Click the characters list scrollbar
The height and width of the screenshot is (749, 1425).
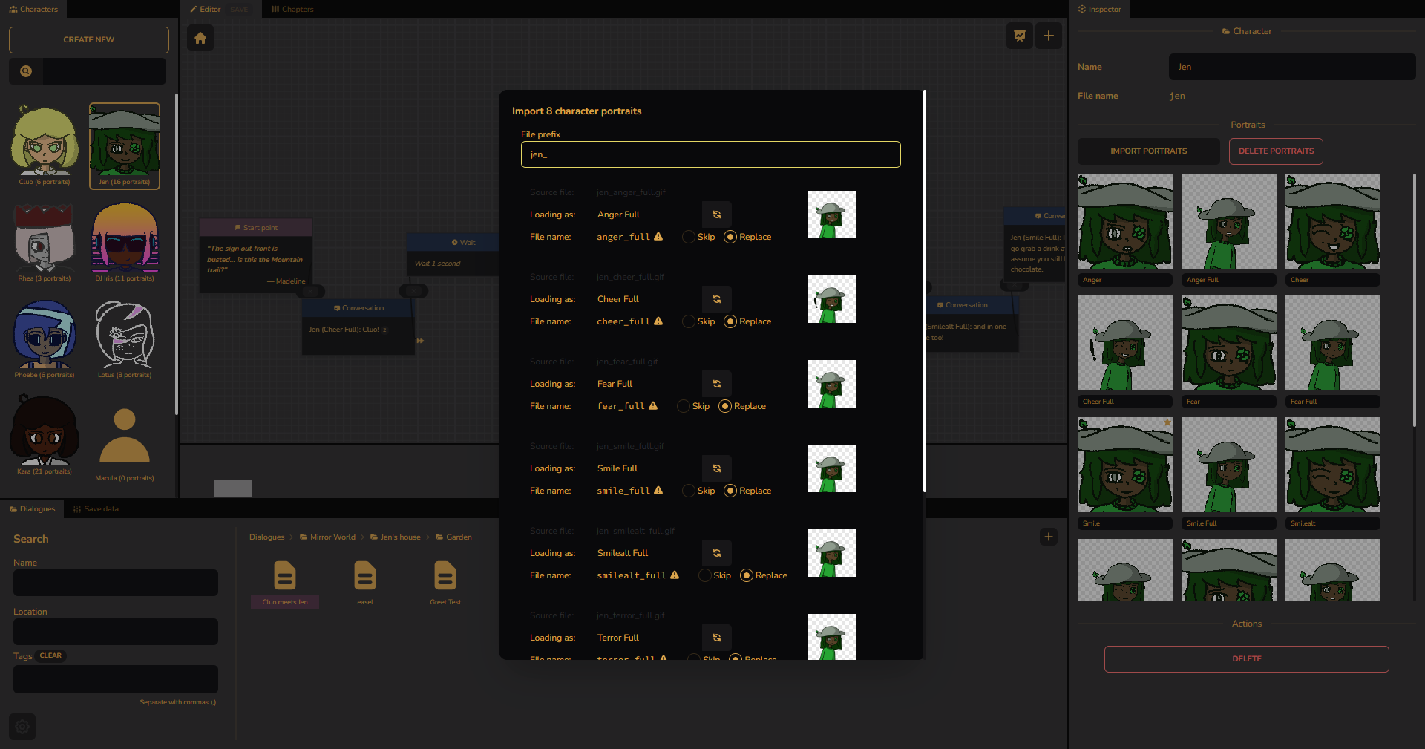pos(176,254)
